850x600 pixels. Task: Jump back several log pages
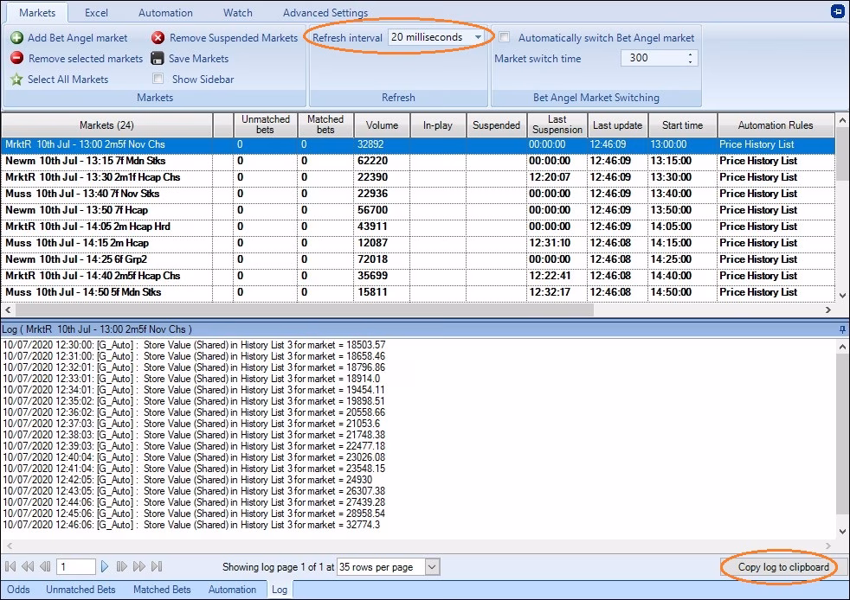tap(28, 566)
